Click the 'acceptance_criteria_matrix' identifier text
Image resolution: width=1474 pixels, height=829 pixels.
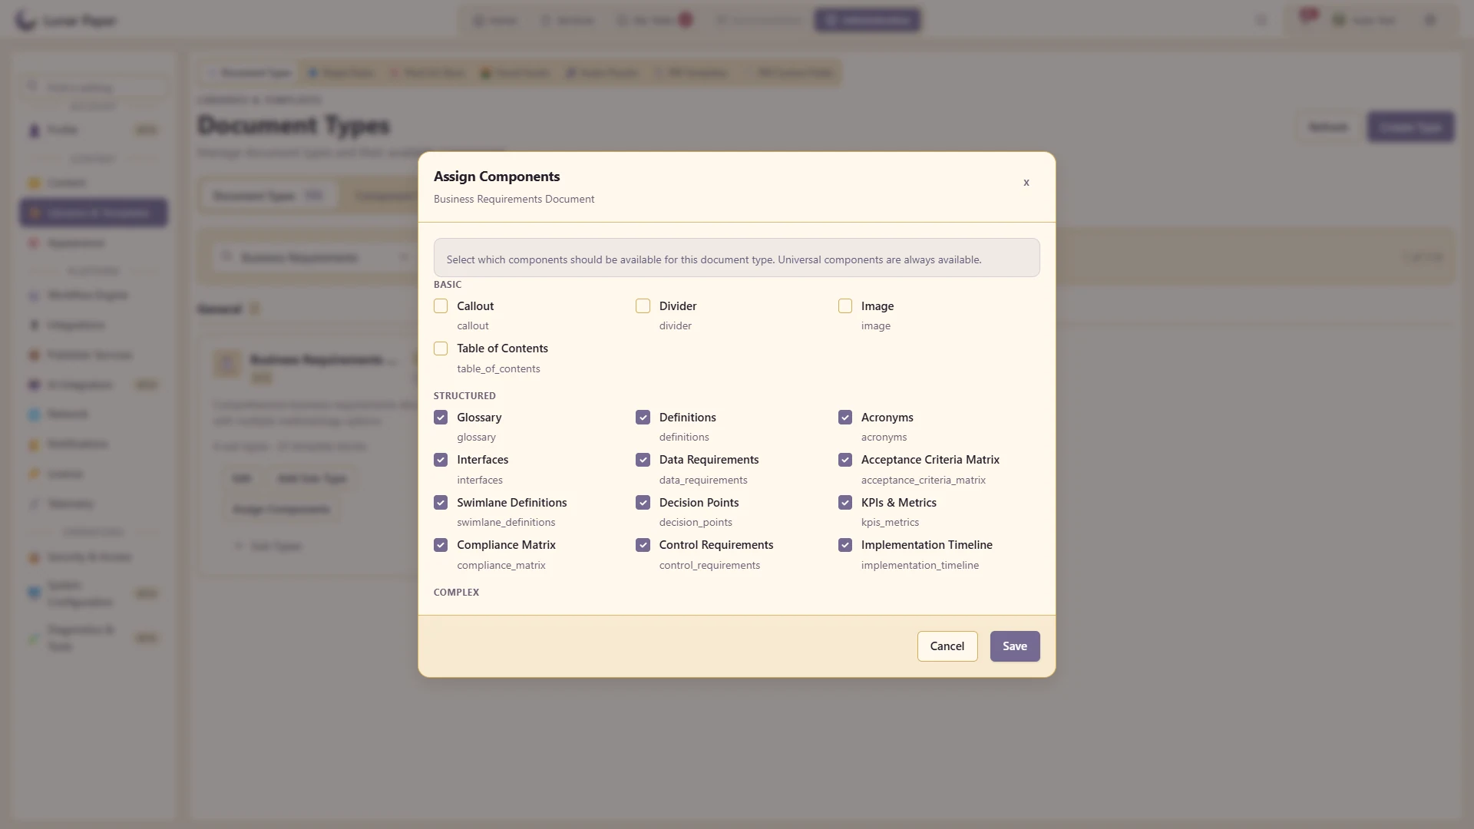[x=923, y=481]
